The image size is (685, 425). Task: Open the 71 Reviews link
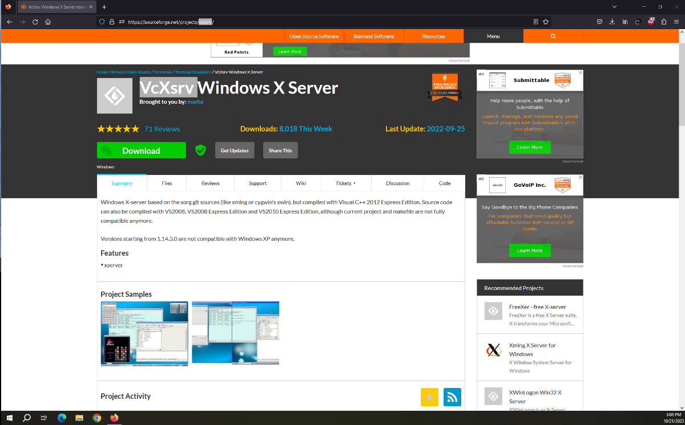(162, 129)
